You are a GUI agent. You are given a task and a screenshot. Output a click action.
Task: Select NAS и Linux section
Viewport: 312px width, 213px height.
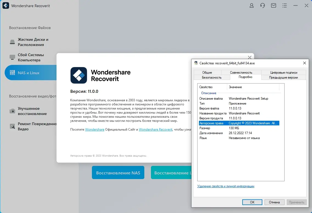click(31, 73)
